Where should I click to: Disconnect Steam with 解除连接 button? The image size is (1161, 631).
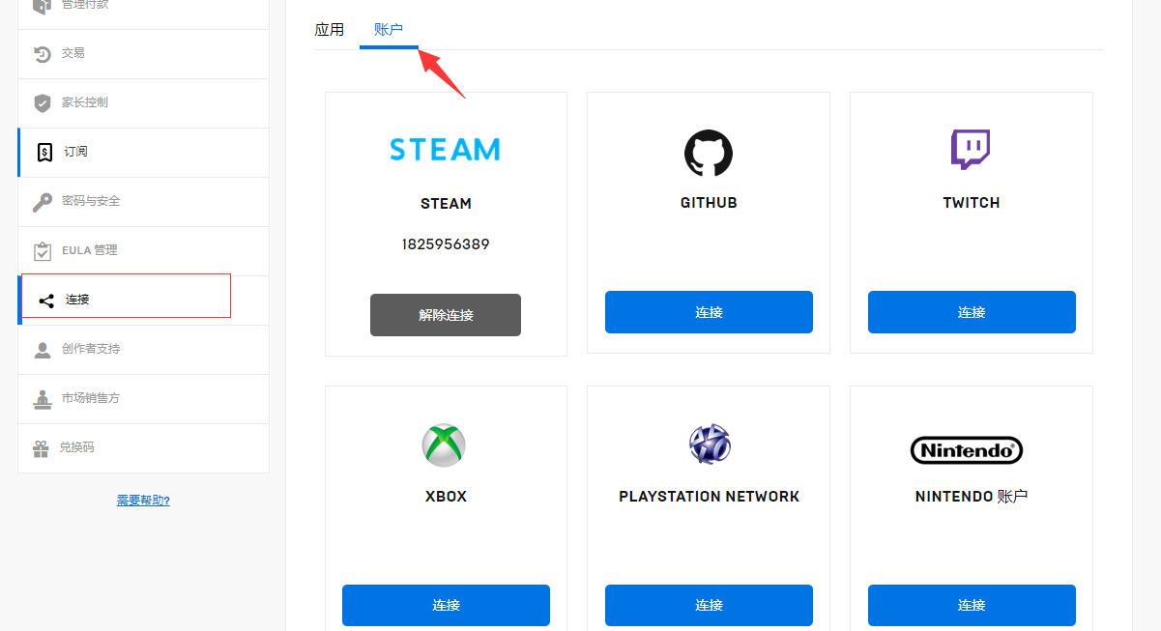(446, 315)
